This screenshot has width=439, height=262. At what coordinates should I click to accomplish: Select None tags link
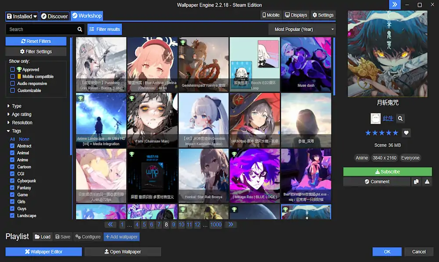click(x=24, y=139)
